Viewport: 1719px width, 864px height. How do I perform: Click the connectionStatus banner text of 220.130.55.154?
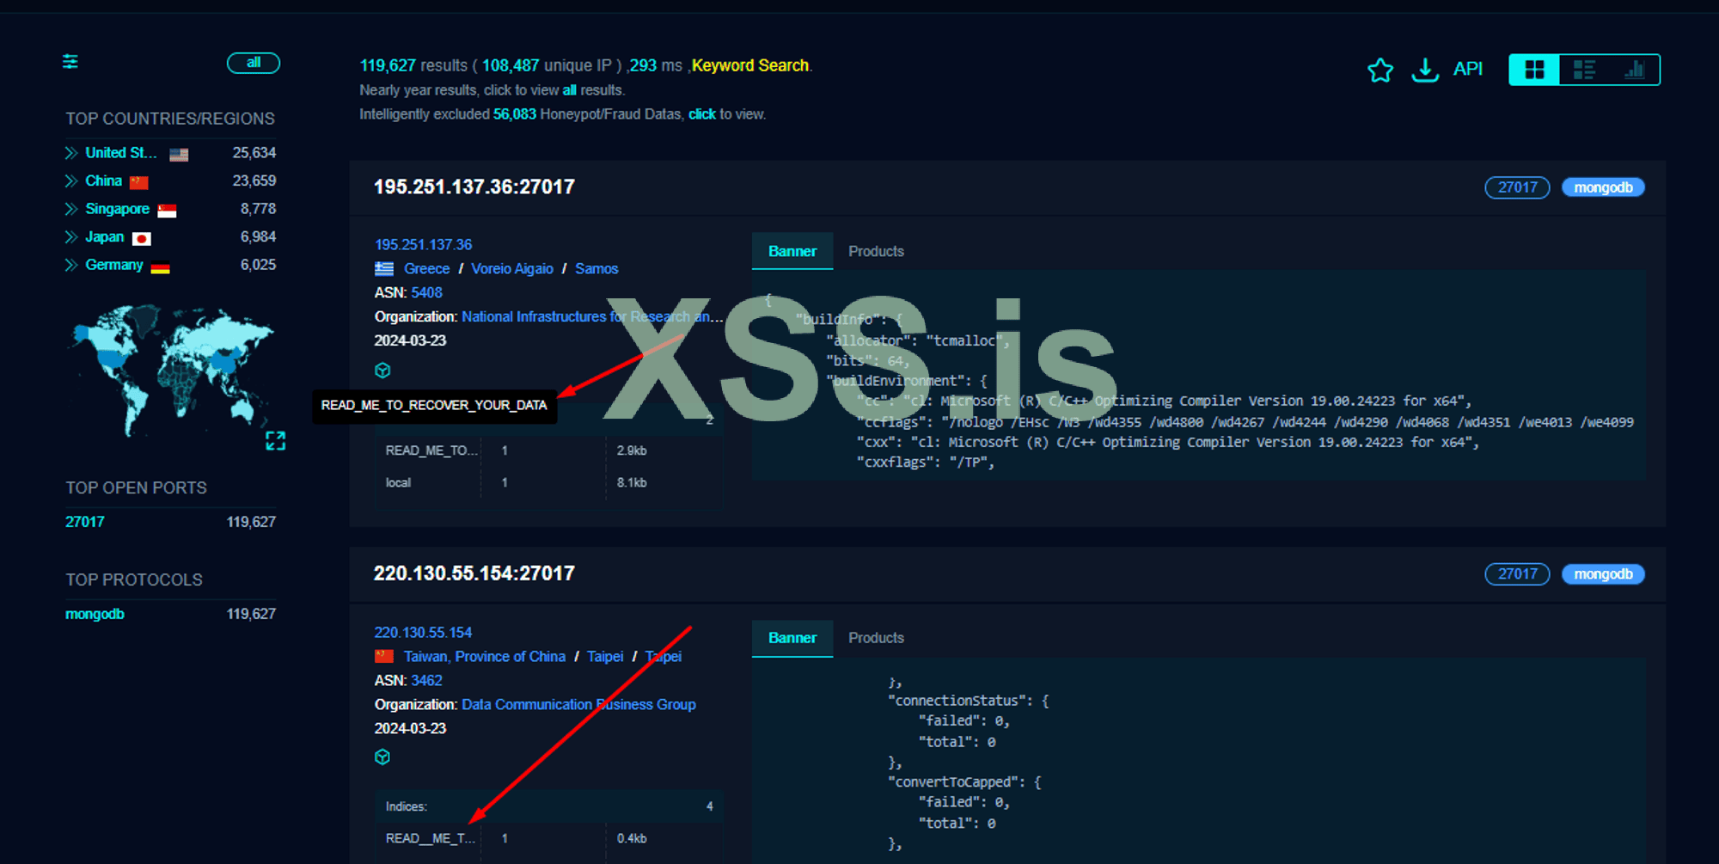point(968,701)
